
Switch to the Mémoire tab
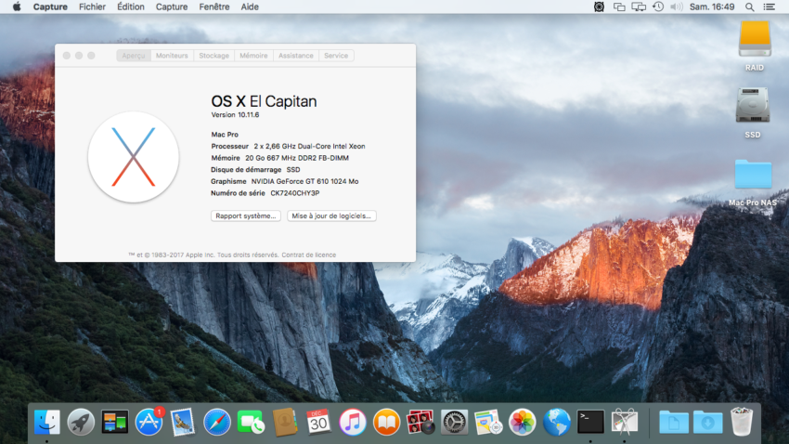253,56
